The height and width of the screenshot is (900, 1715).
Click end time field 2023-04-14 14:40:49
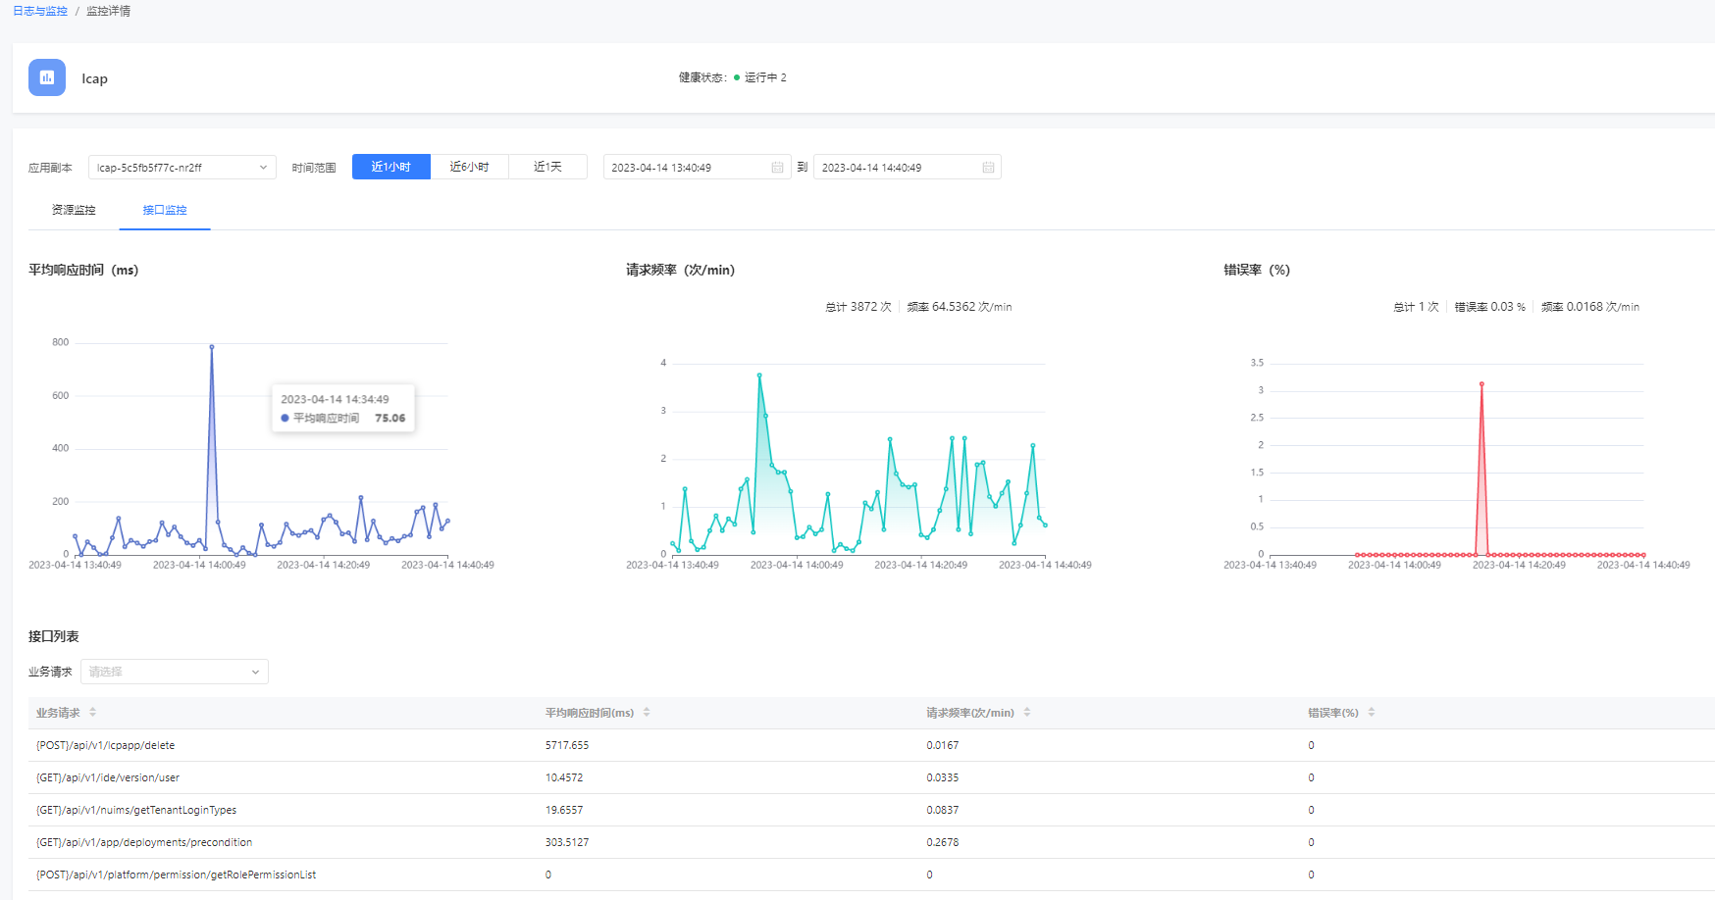click(908, 168)
